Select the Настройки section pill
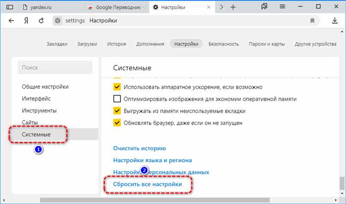 [186, 44]
